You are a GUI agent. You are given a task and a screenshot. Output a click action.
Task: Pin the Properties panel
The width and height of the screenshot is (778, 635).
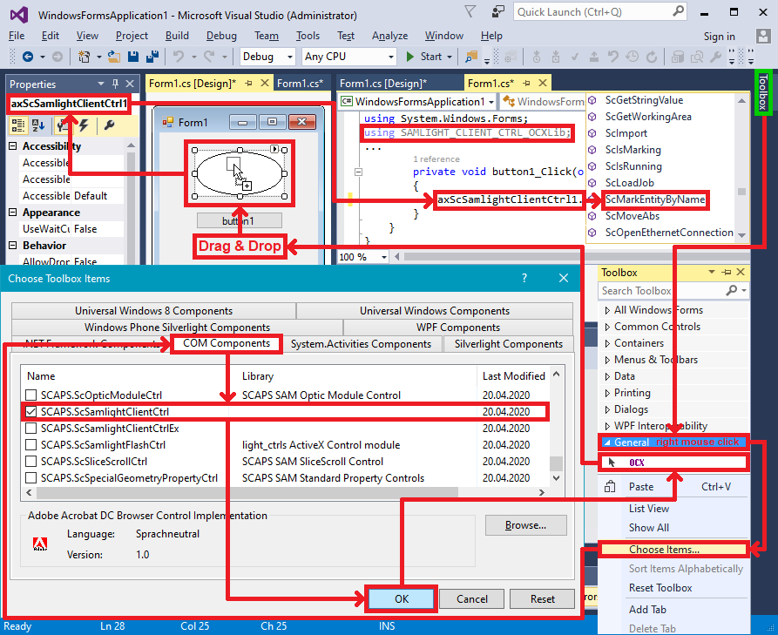[x=115, y=84]
